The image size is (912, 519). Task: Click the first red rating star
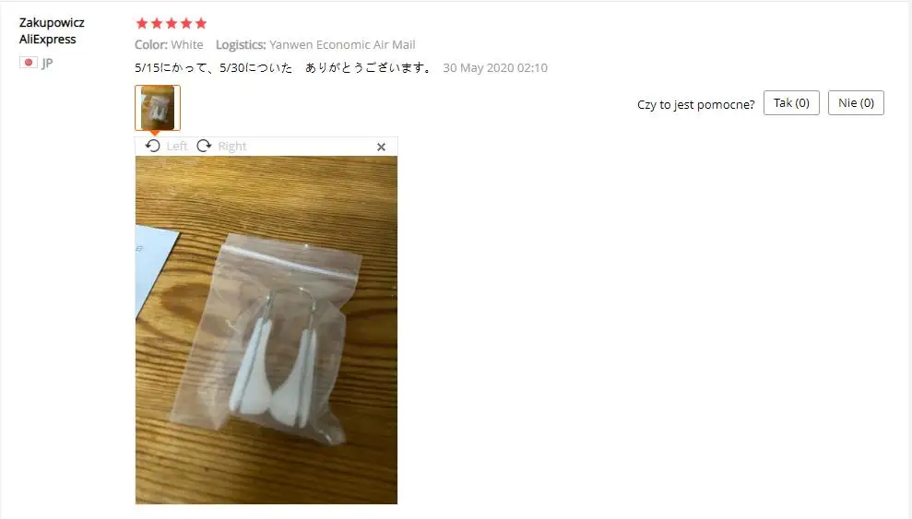click(141, 23)
